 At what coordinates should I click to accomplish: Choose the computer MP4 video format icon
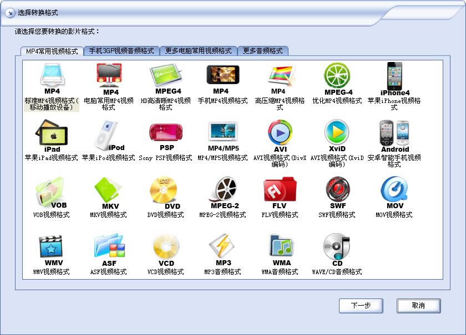tap(109, 79)
